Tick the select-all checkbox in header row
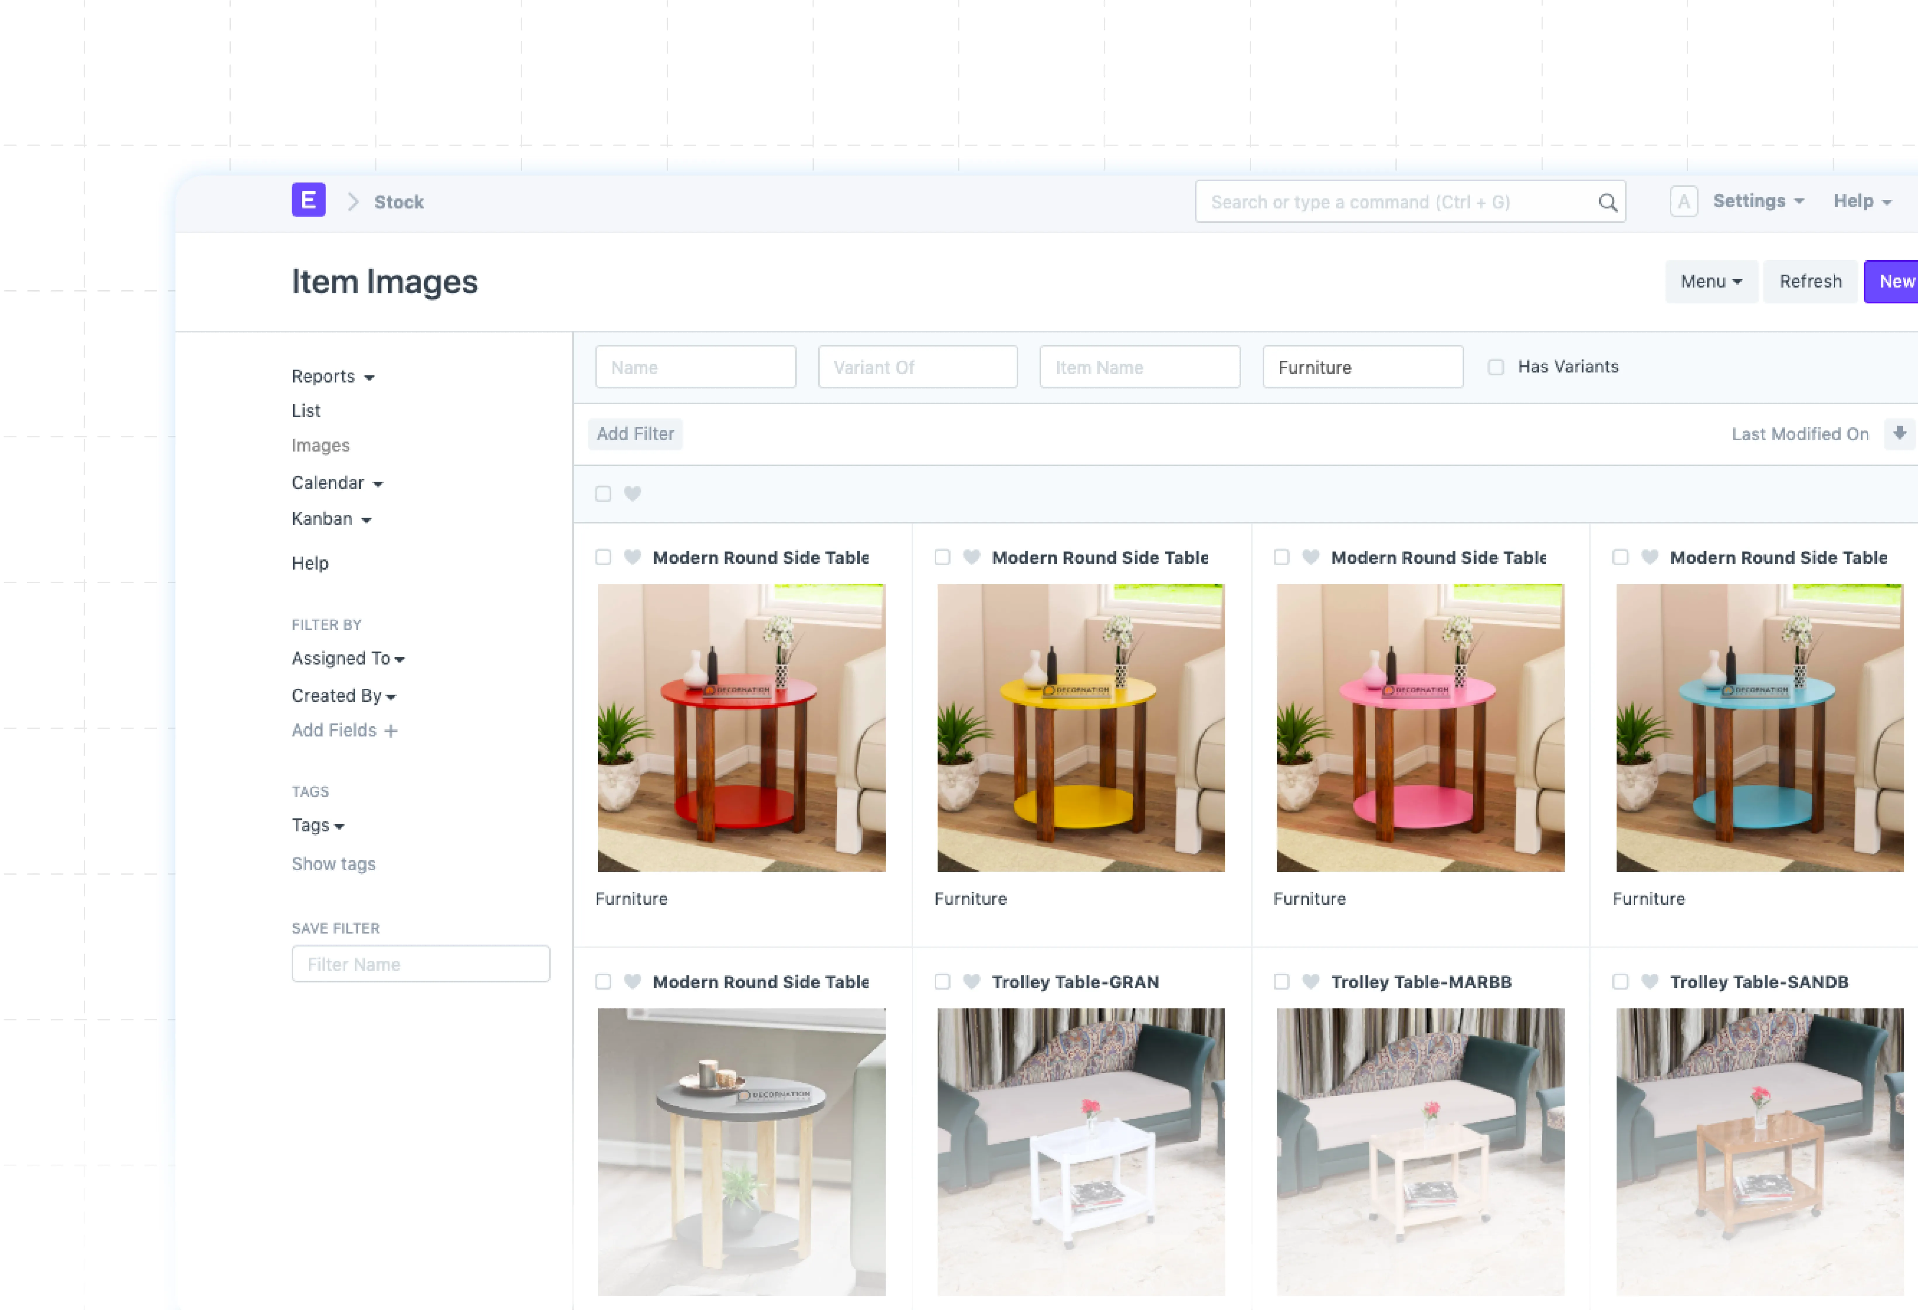 (x=603, y=494)
